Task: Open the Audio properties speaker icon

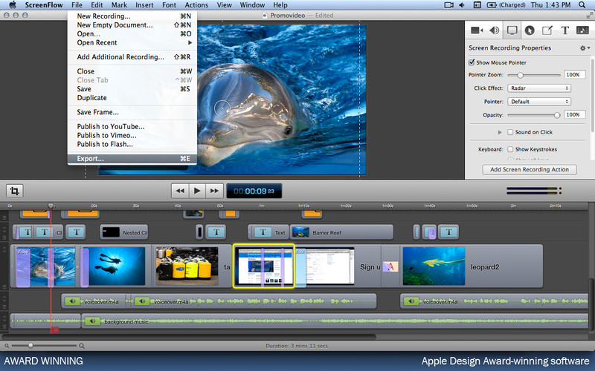Action: tap(494, 30)
